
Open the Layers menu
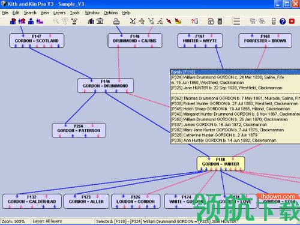(59, 13)
